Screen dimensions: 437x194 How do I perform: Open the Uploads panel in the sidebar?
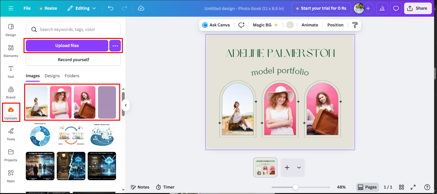coord(11,112)
